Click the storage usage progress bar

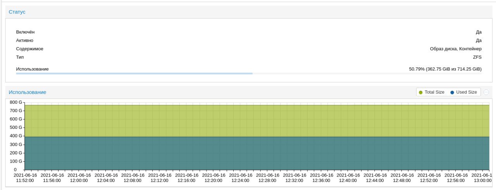(249, 73)
